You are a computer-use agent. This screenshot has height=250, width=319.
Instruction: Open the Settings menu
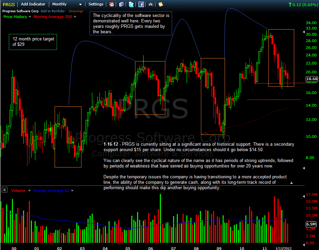(96, 4)
